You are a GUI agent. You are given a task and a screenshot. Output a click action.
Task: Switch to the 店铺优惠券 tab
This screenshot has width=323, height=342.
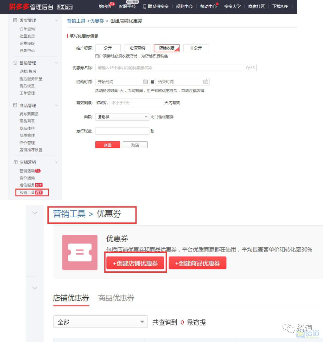71,298
